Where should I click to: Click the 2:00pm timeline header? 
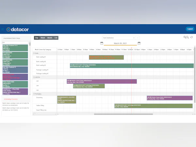click(156, 50)
